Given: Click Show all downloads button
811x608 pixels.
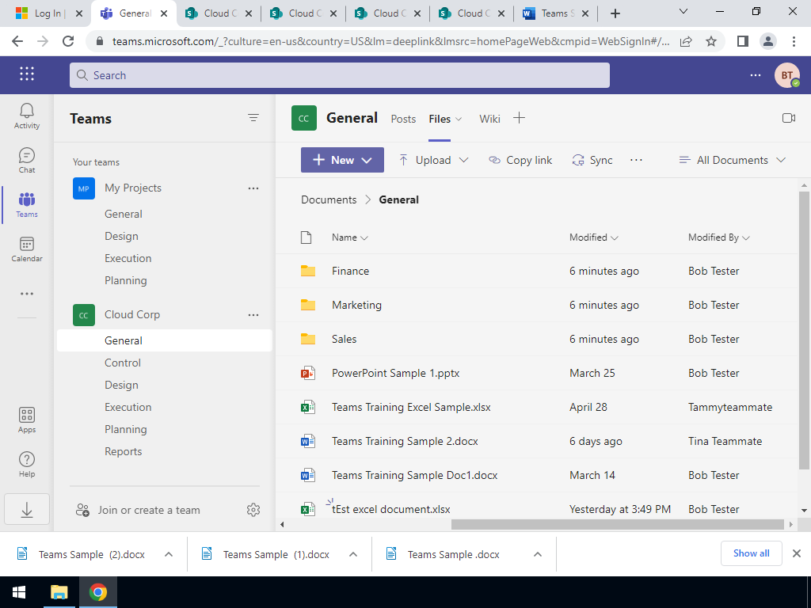Looking at the screenshot, I should [751, 553].
